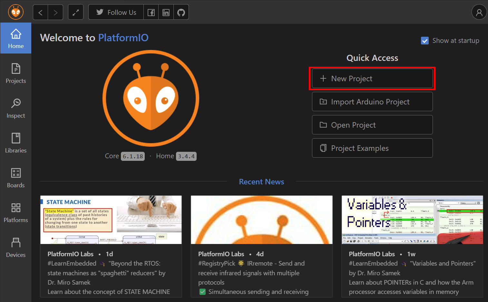
Task: Click the Recent News heading link
Action: tap(261, 182)
